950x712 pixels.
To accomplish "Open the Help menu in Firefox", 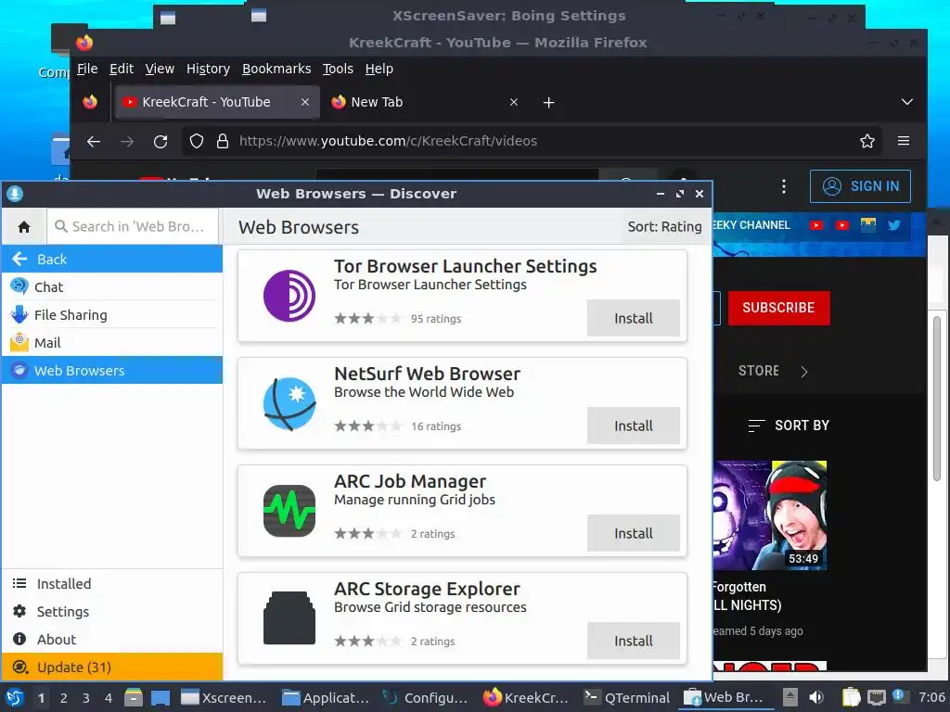I will 379,69.
